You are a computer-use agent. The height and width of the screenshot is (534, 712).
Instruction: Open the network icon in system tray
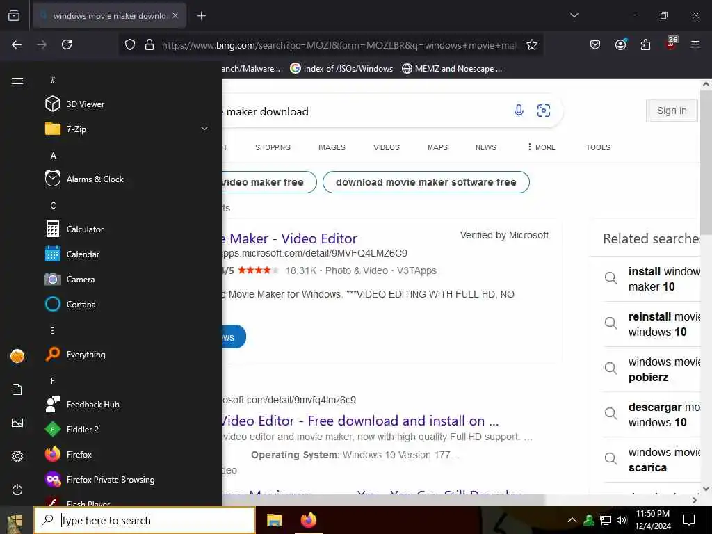[606, 520]
